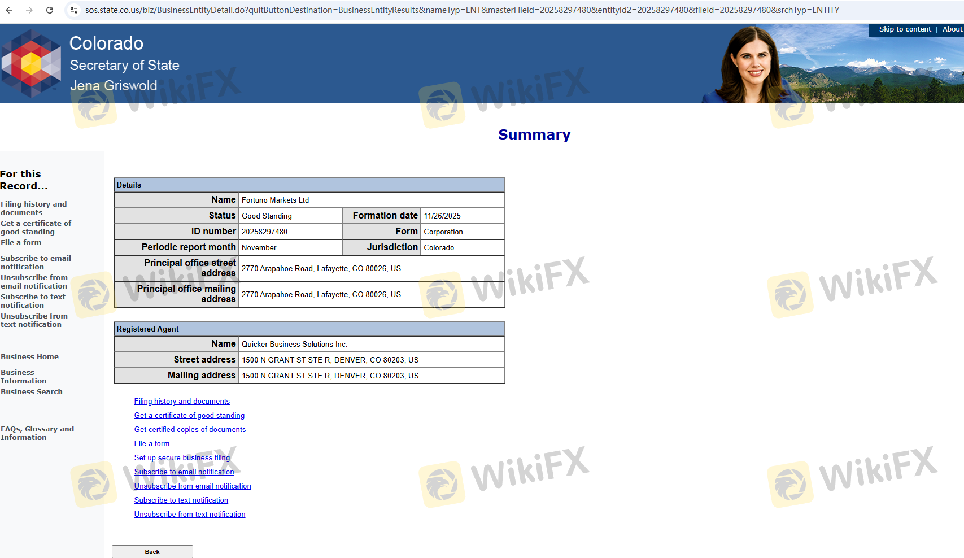
Task: Open Filing history and documents in sidebar
Action: tap(33, 208)
